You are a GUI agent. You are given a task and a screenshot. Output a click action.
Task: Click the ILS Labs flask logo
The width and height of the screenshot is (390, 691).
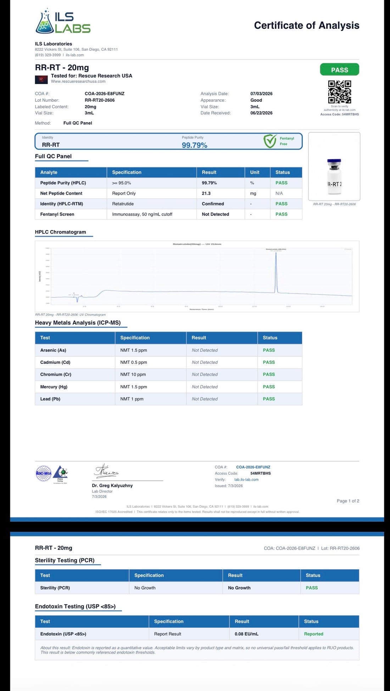point(63,21)
